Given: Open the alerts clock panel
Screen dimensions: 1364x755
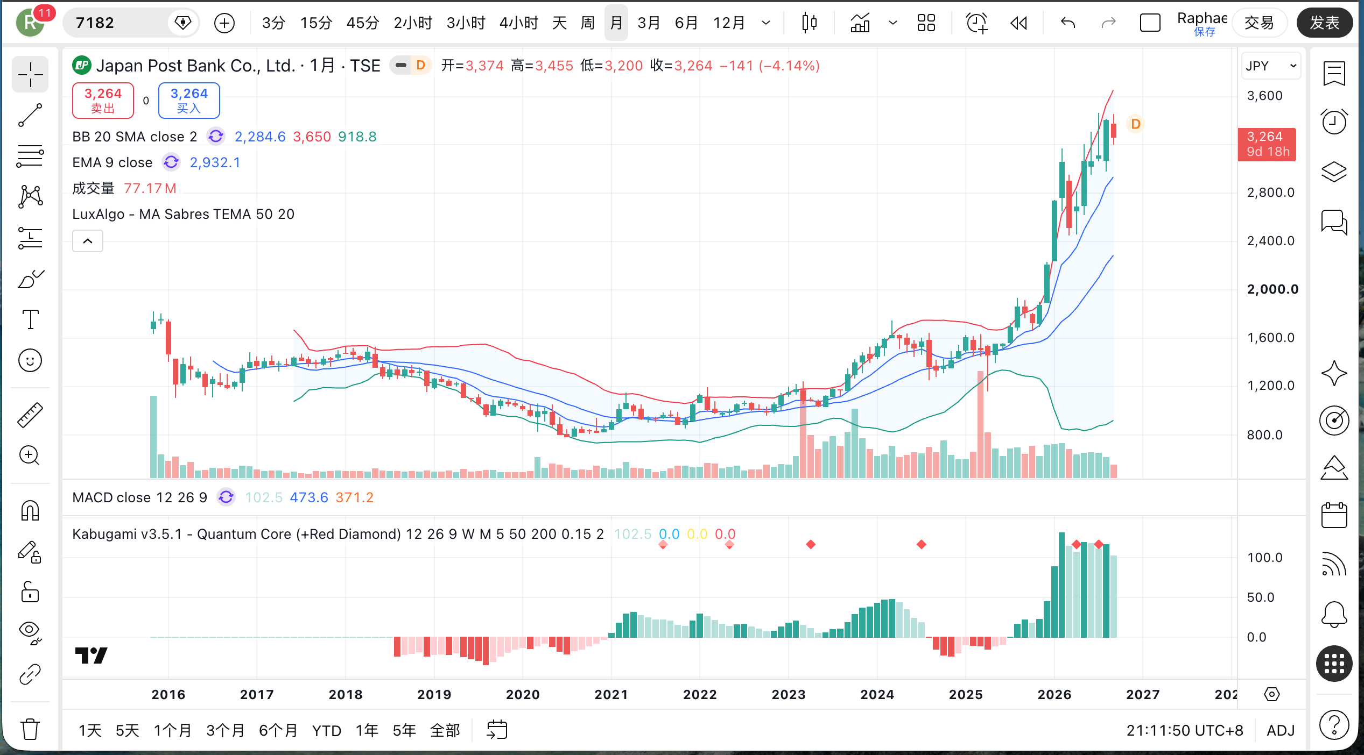Looking at the screenshot, I should click(x=1334, y=122).
